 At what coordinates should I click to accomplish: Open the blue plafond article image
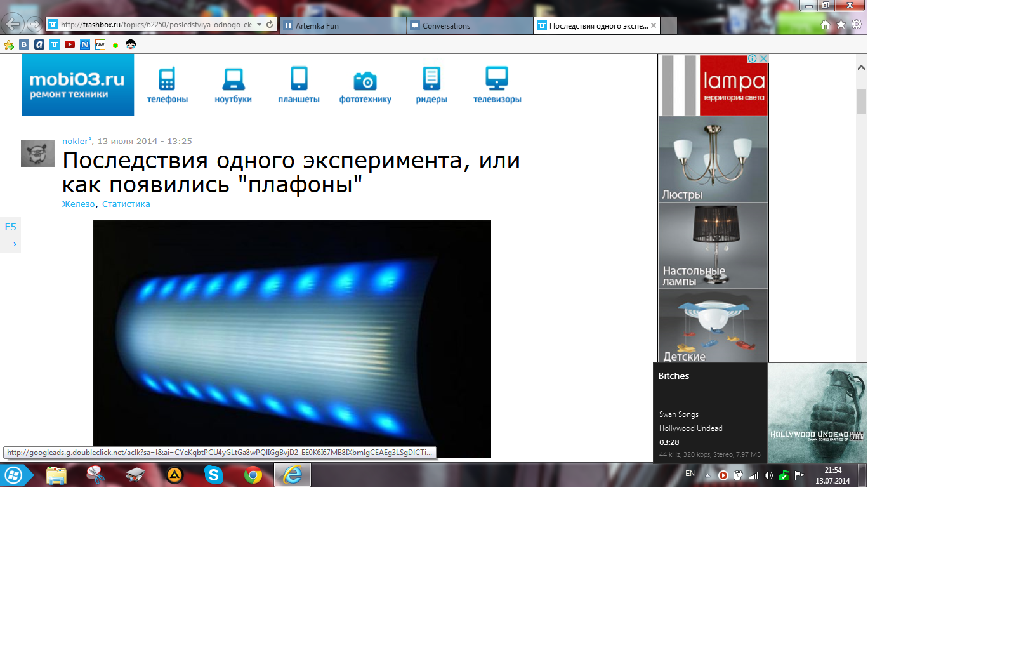pos(292,339)
